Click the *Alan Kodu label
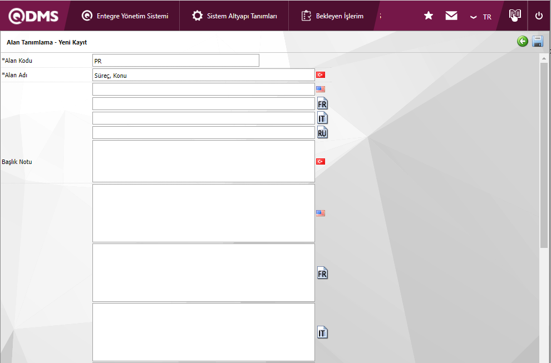The width and height of the screenshot is (551, 363). click(17, 61)
